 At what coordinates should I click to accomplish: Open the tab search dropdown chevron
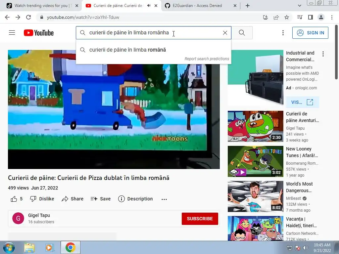[x=299, y=6]
